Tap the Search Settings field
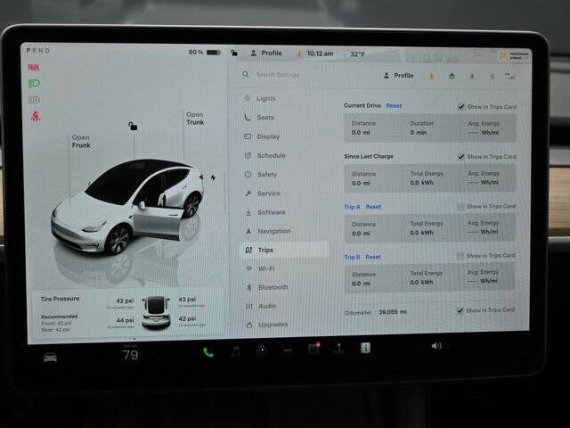Screen dimensions: 570x428 pos(277,75)
